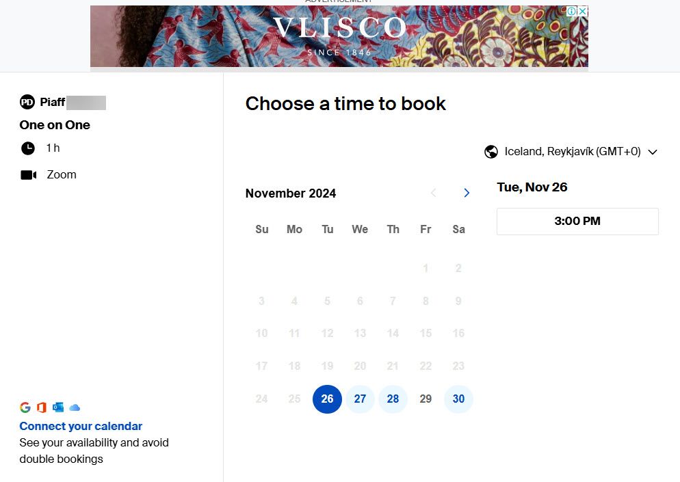Screen dimensions: 680x482
Task: Click the iCloud calendar icon
Action: coord(75,407)
